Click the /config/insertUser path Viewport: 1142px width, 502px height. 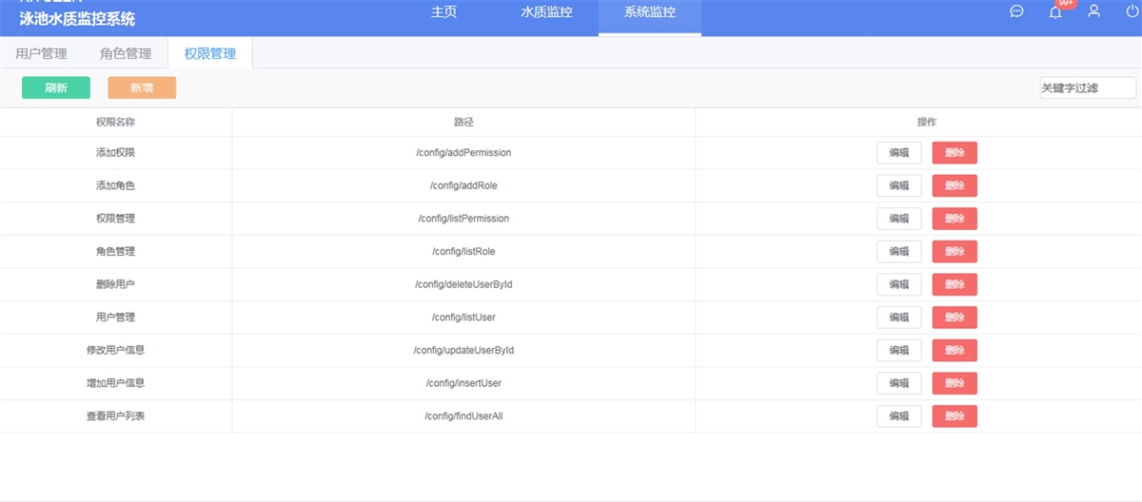[x=463, y=383]
